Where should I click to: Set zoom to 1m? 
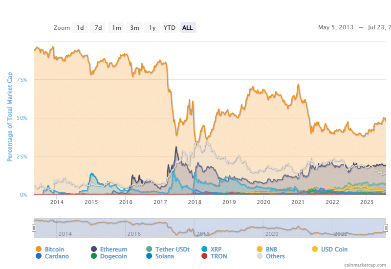pyautogui.click(x=116, y=27)
